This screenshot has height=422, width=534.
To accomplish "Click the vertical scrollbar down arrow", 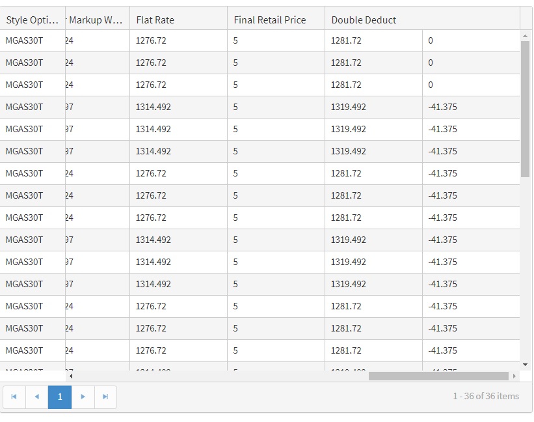I will coord(526,365).
